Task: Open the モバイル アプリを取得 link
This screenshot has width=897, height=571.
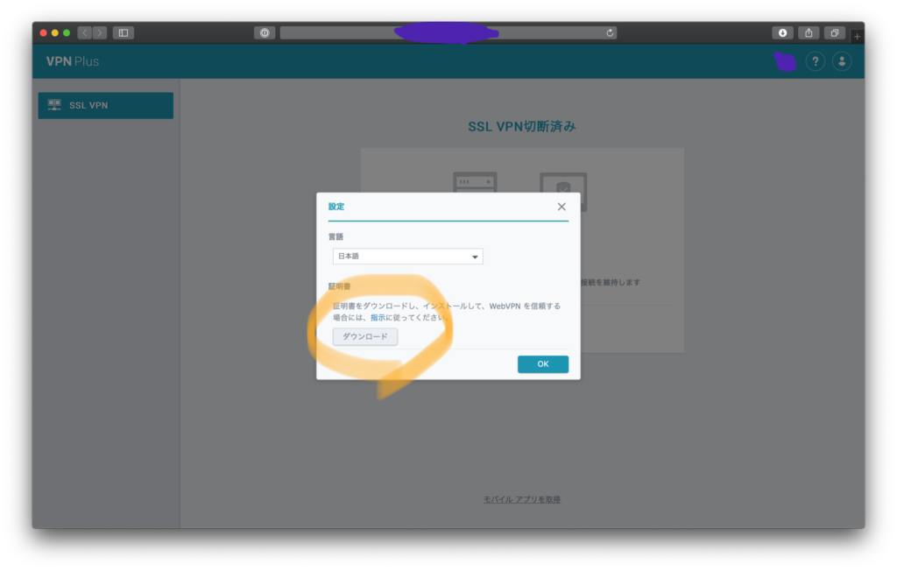Action: [x=522, y=499]
